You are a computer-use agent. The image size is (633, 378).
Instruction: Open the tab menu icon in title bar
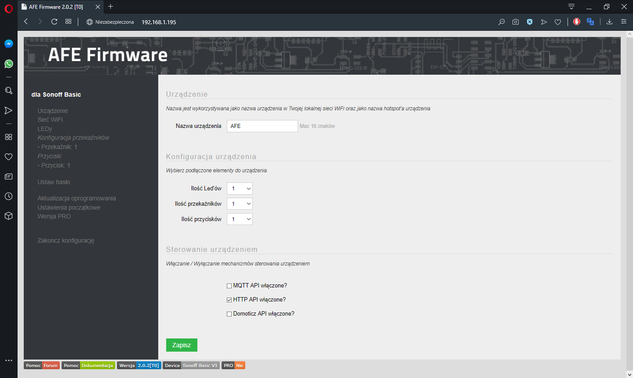point(571,7)
